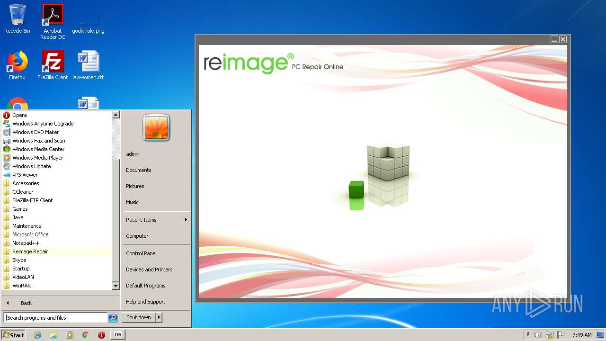
Task: Open Internet Explorer from taskbar
Action: click(x=37, y=335)
